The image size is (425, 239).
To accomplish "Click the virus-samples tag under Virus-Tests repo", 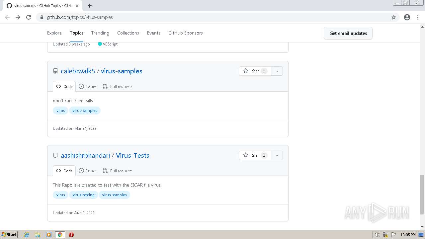I will coord(115,195).
